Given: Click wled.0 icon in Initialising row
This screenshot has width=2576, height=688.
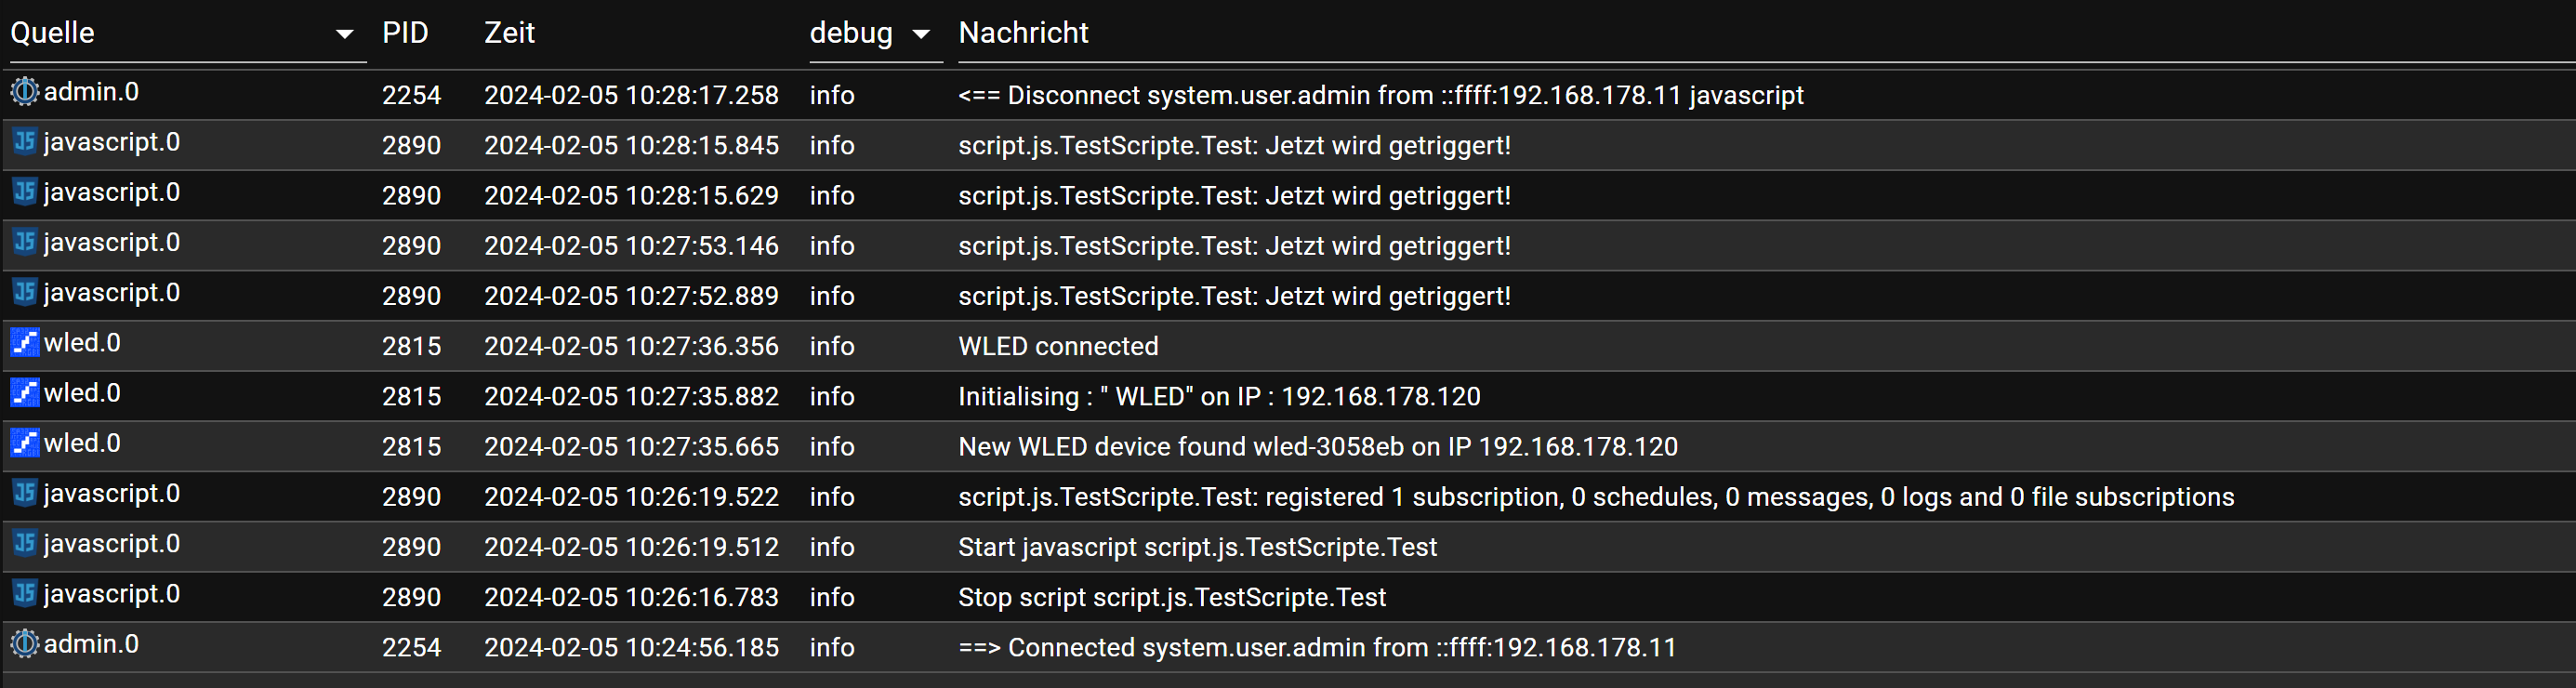Looking at the screenshot, I should [x=25, y=393].
